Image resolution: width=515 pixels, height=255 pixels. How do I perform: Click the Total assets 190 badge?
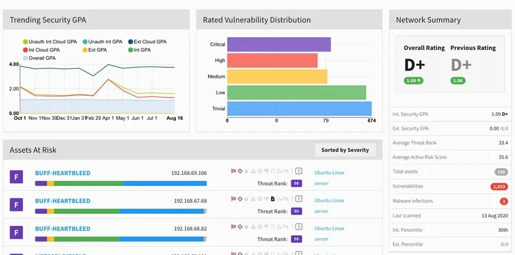point(501,172)
